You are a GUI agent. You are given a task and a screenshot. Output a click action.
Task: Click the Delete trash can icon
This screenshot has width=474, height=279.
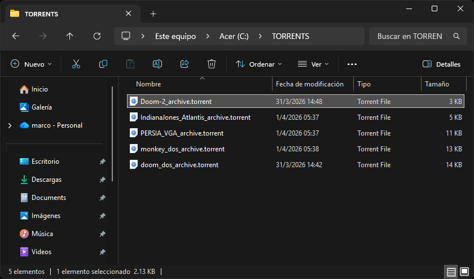coord(212,64)
